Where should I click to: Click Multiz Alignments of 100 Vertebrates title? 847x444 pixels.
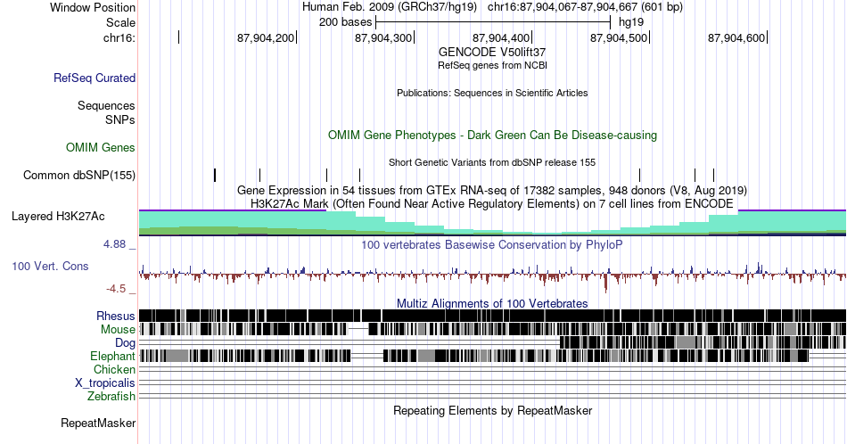492,303
